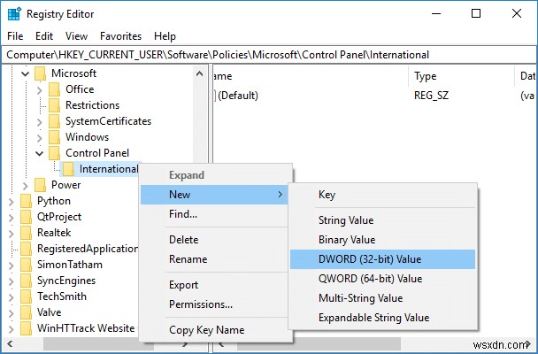Click the SystemCertificates folder icon
Image resolution: width=538 pixels, height=354 pixels.
(55, 121)
